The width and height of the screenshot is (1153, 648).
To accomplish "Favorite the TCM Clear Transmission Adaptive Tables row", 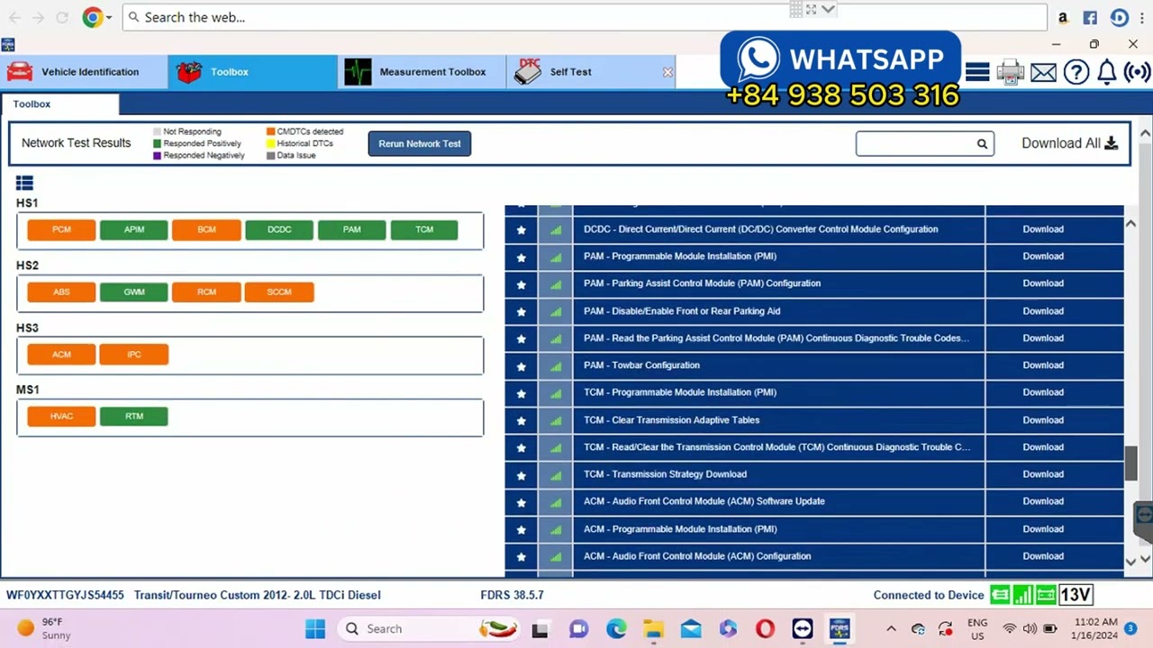I will coord(521,420).
